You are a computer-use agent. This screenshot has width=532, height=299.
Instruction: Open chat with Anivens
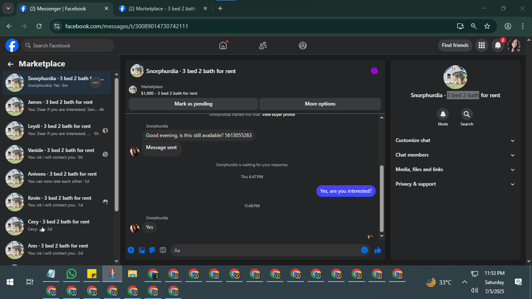57,178
